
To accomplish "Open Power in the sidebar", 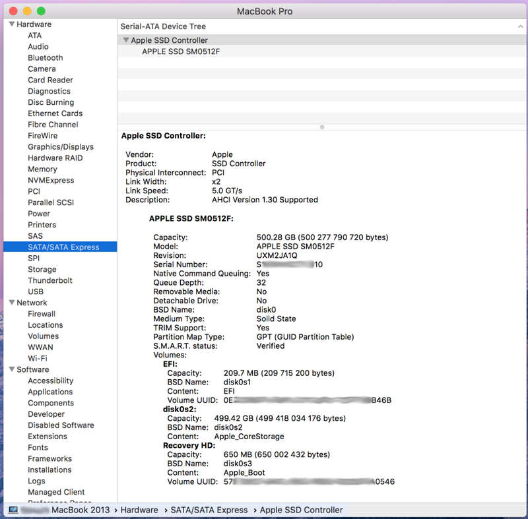I will point(39,213).
